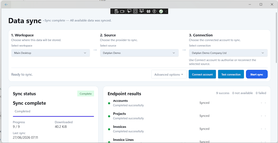Click the Synced status for Invoices
Viewport: 278px width, 143px height.
pos(204,129)
